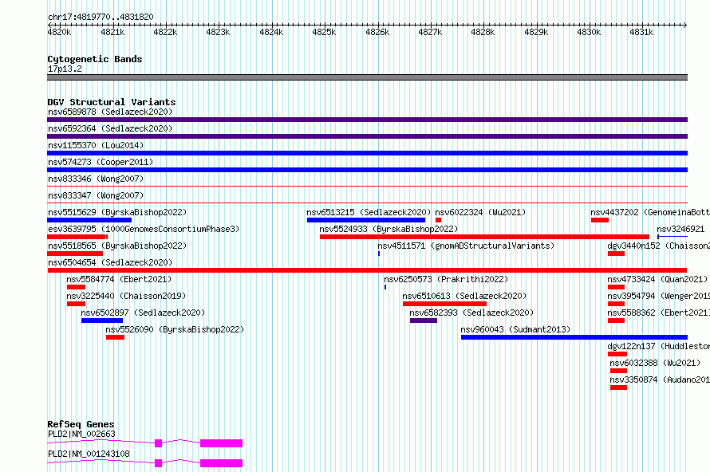Screen dimensions: 710x472
Task: Open the nsv6582393 (Sedlazeck2020) purple bar
Action: 424,321
